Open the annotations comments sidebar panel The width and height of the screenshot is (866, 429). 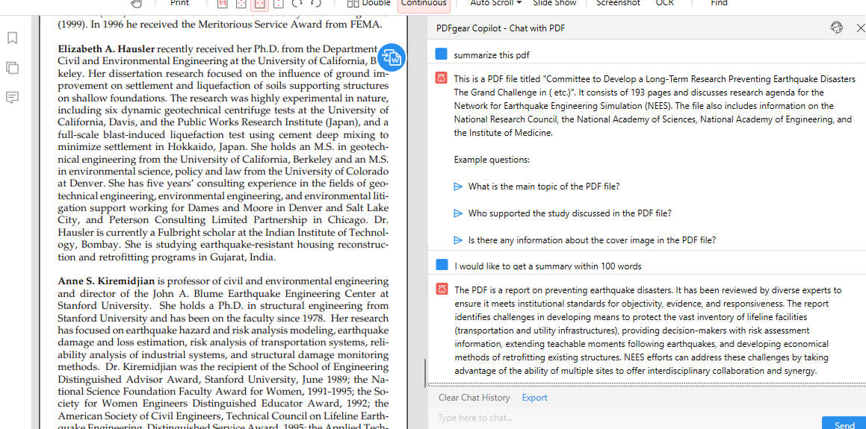click(x=12, y=98)
